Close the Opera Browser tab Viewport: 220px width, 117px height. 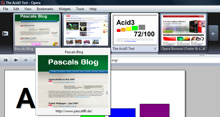[x=204, y=49]
